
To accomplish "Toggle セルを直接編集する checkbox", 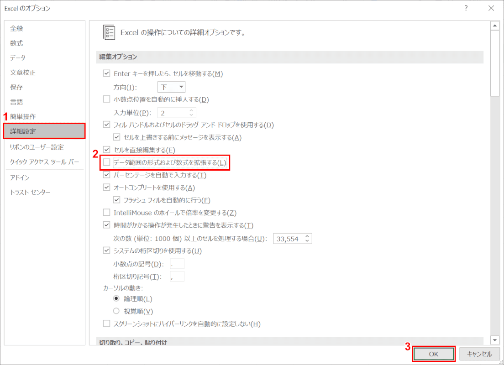I will 106,150.
